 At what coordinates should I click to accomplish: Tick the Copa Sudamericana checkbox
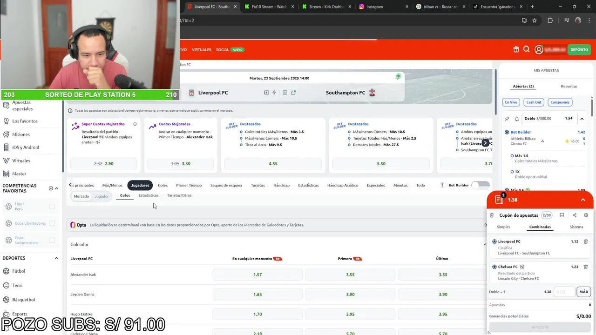52,240
